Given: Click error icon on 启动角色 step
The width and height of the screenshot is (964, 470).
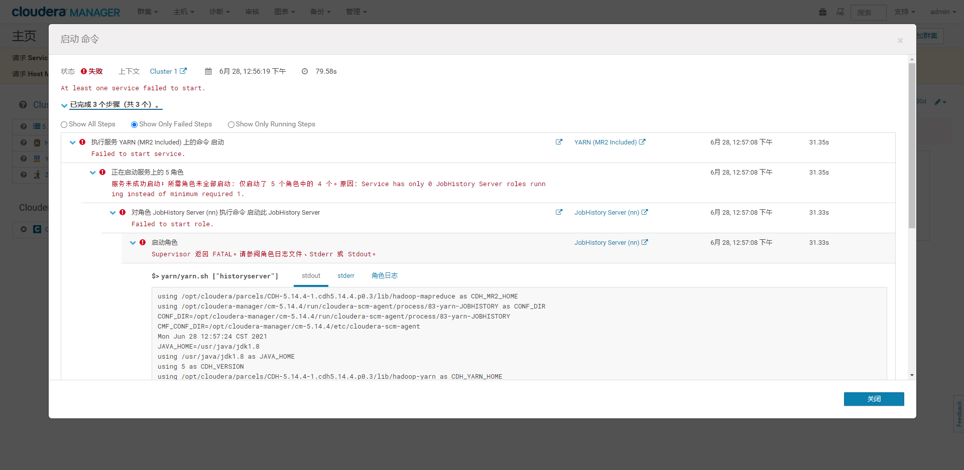Looking at the screenshot, I should (143, 242).
